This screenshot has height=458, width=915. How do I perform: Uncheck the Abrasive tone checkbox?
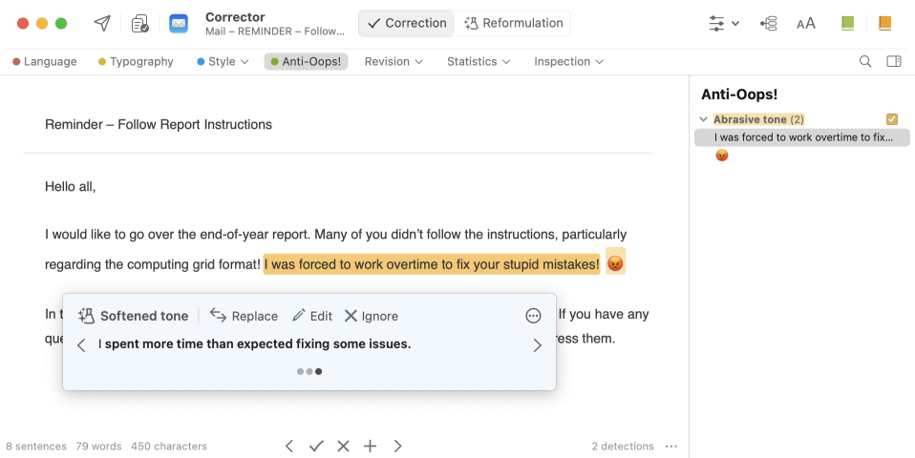coord(892,119)
